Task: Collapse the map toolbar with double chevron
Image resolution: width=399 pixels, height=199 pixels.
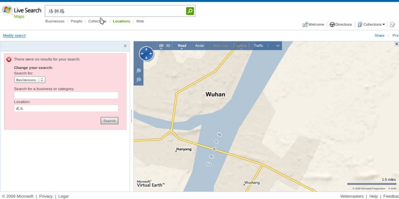Action: (278, 46)
